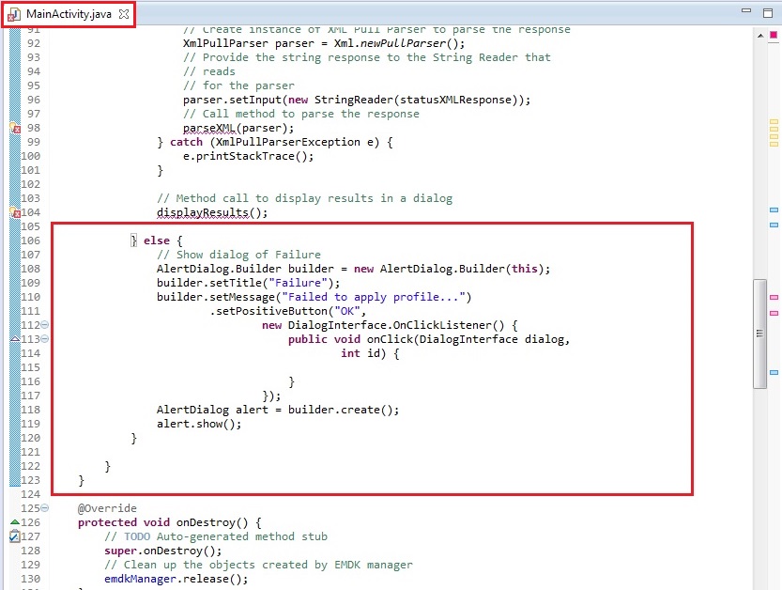Click the scroll up arrow of the editor
782x590 pixels.
tap(759, 34)
